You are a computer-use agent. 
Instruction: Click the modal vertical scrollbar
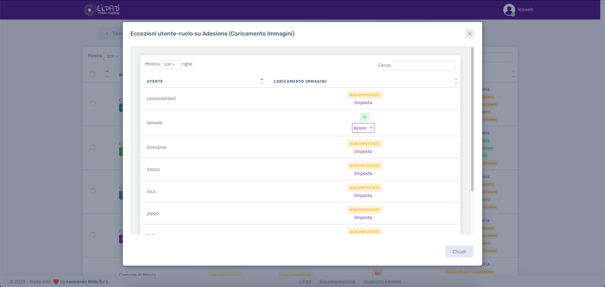(x=472, y=120)
